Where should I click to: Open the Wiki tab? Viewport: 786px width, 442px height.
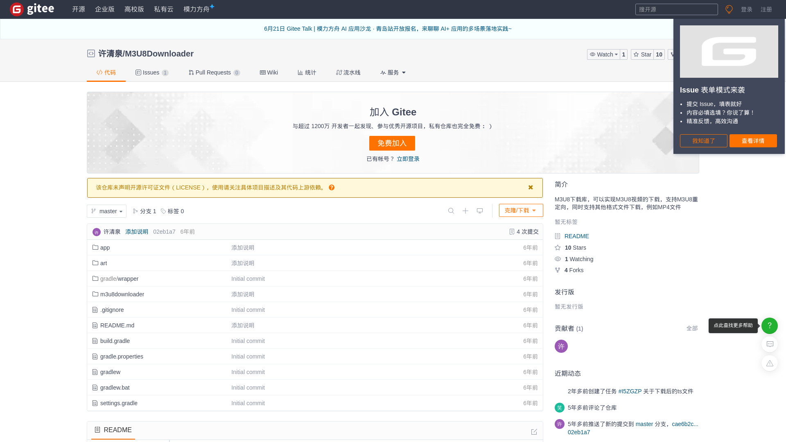(x=269, y=72)
